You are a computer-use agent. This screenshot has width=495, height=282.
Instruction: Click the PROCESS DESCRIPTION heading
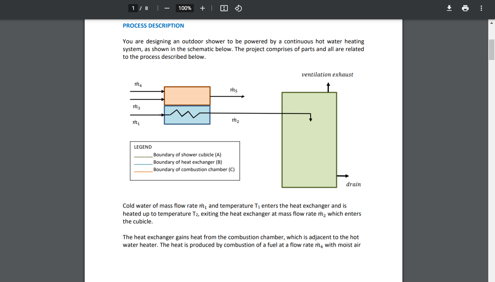click(x=153, y=25)
